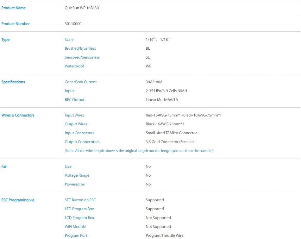Viewport: 301px width, 239px height.
Task: Select the "No" value for Voltage Range
Action: tap(148, 175)
